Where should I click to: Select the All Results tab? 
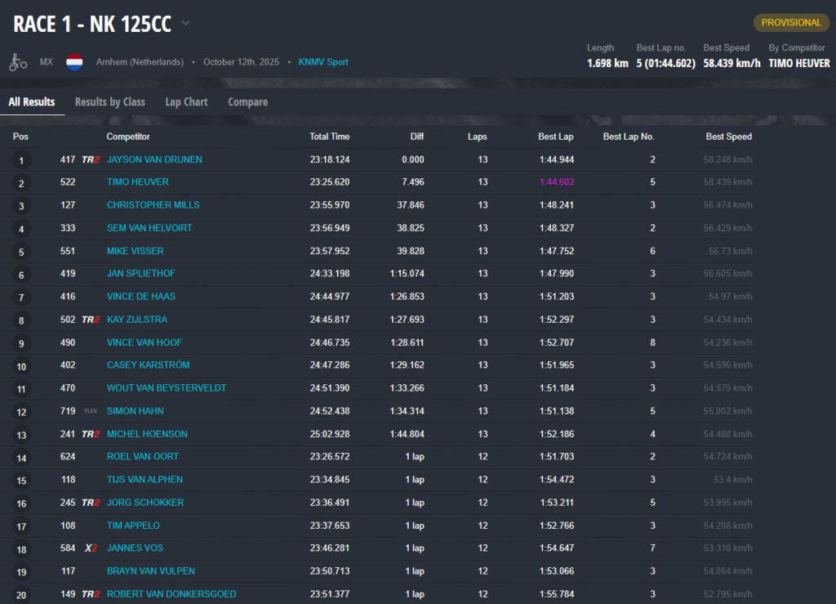[32, 102]
